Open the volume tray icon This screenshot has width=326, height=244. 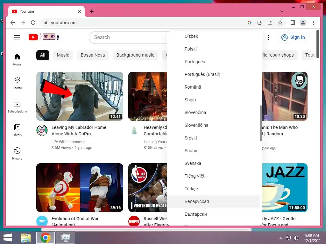(x=296, y=238)
